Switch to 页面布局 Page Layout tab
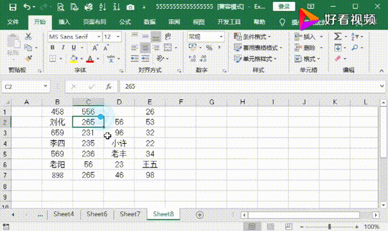Viewport: 388px width, 231px height. click(94, 22)
